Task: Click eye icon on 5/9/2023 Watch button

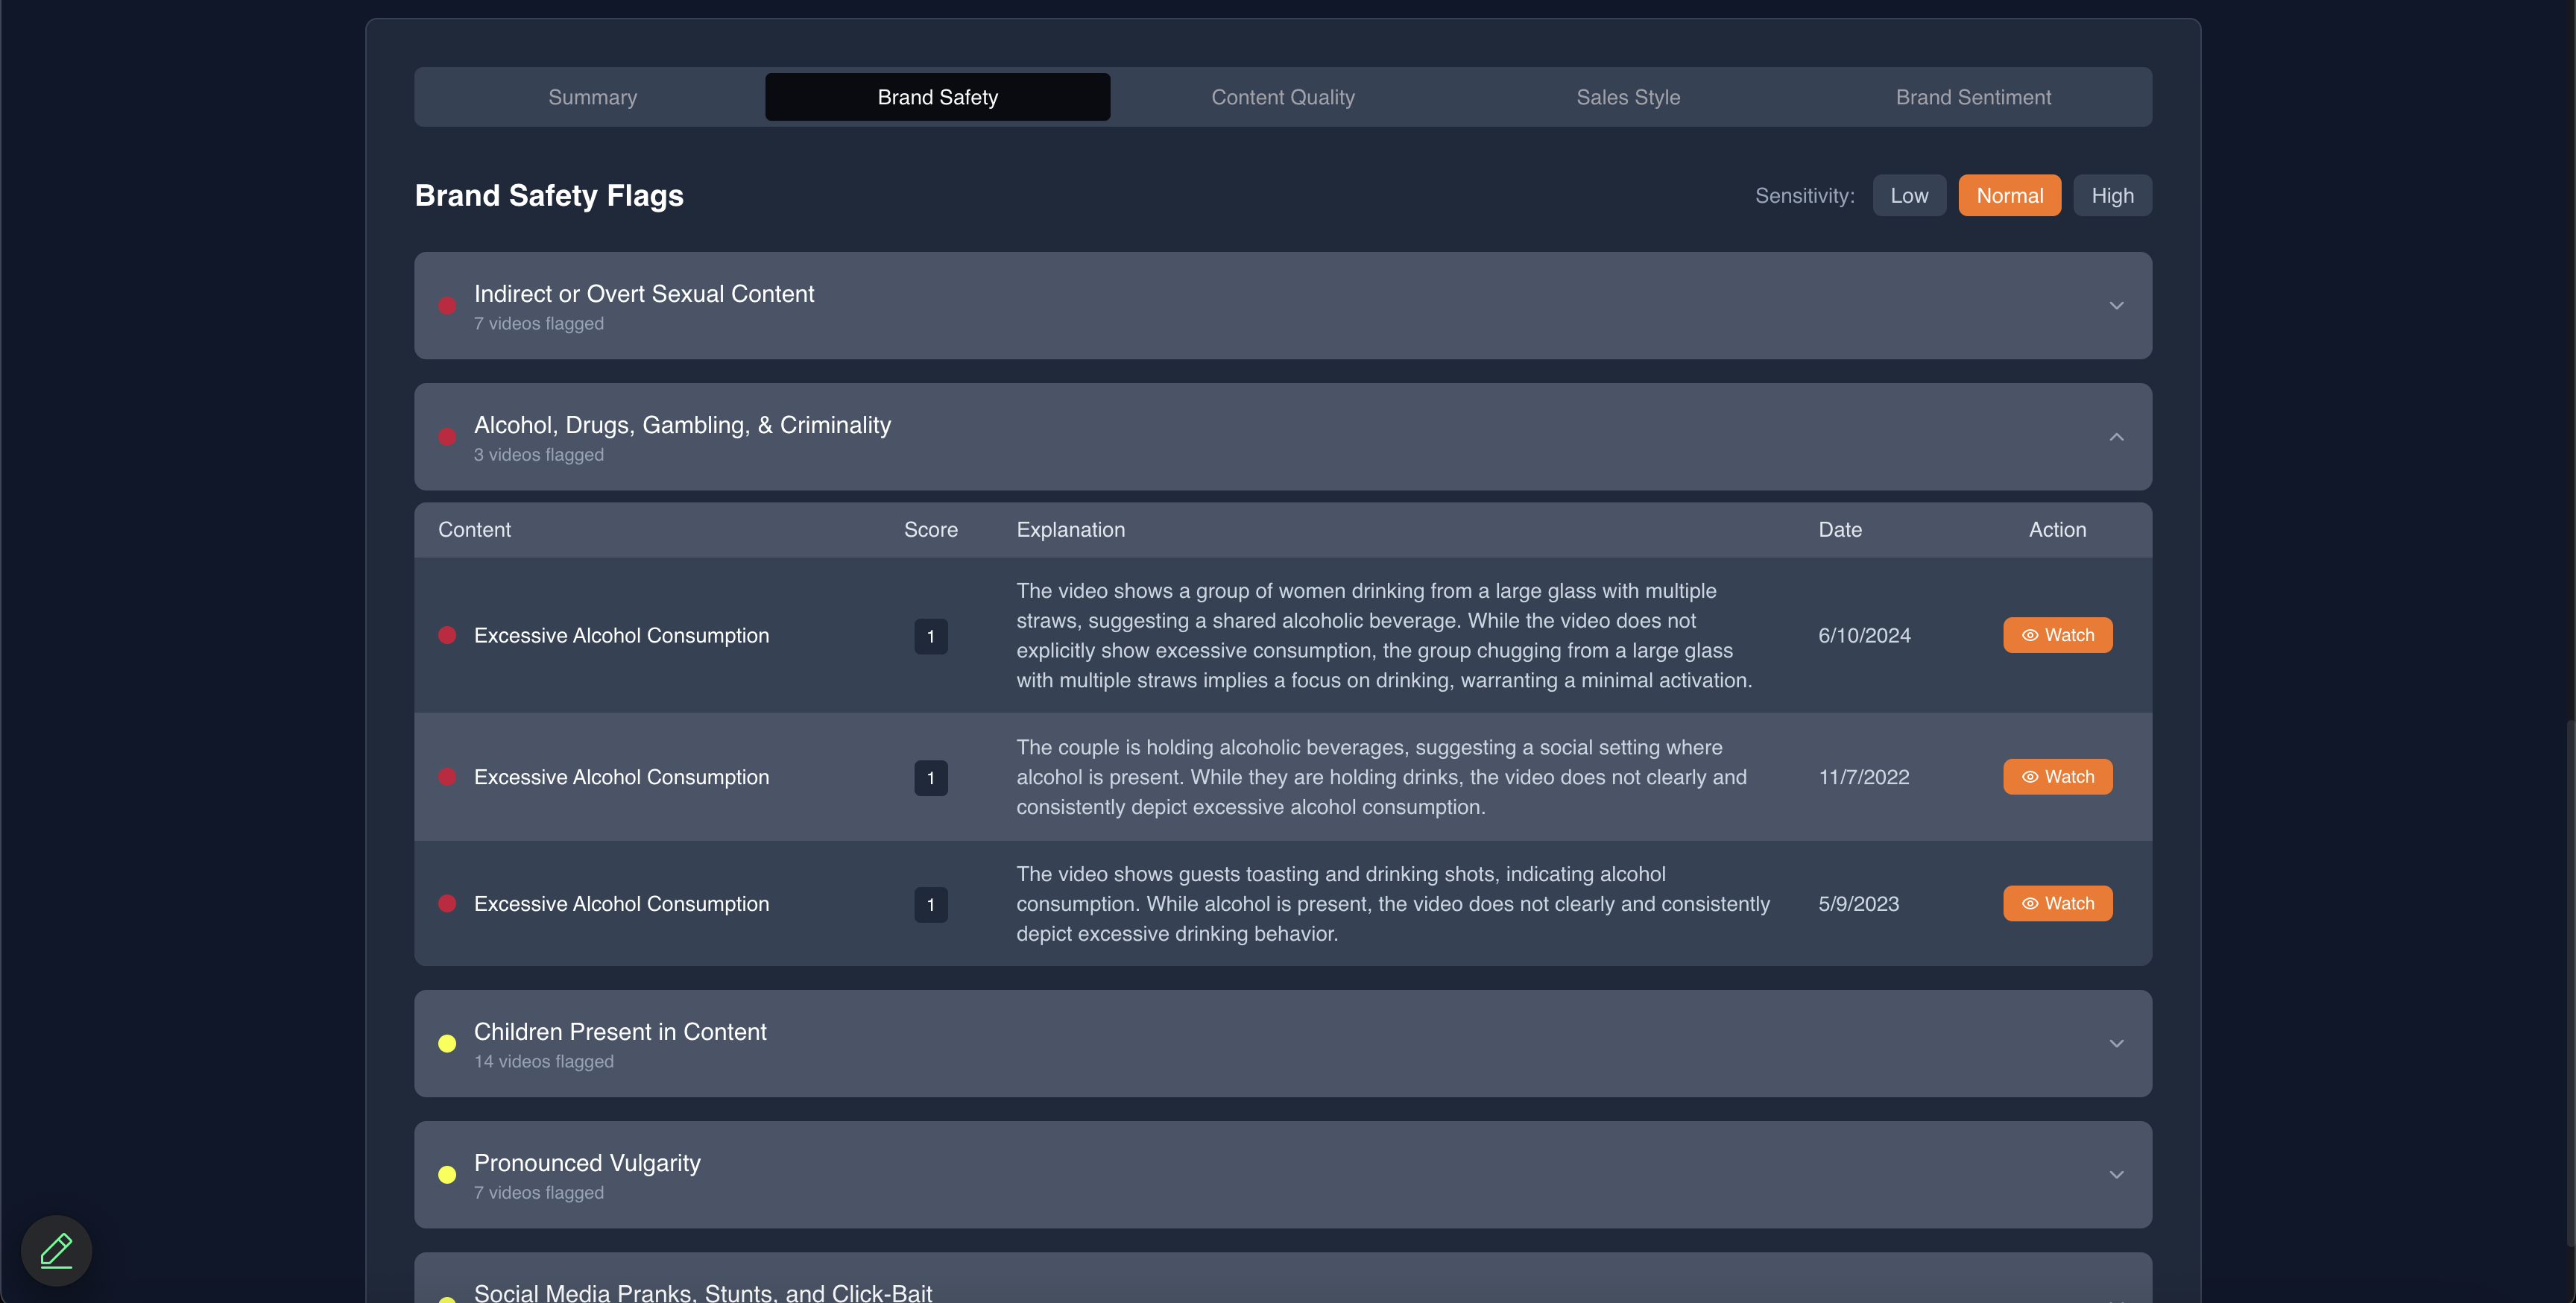Action: point(2030,904)
